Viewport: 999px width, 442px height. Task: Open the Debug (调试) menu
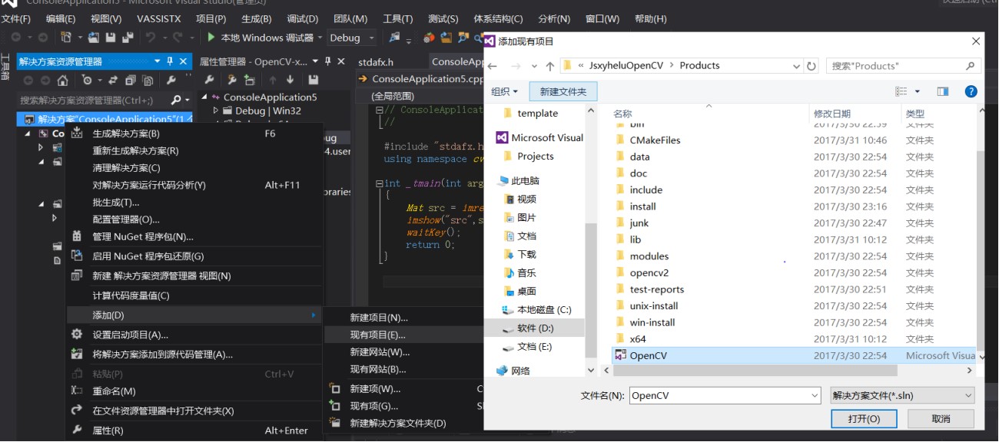(x=301, y=18)
